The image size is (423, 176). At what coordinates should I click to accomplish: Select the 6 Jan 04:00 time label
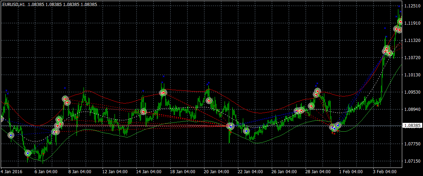point(46,172)
